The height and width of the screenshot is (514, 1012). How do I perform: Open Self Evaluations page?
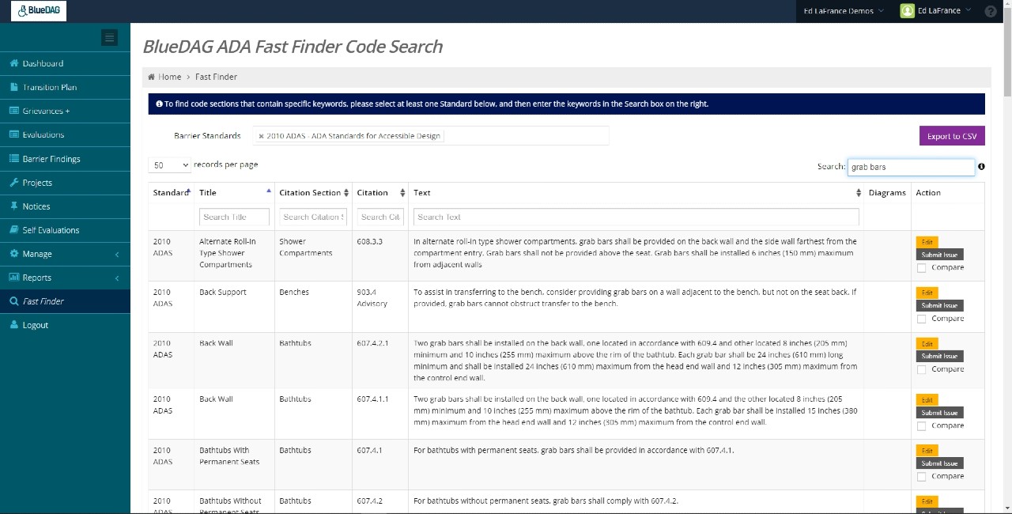coord(51,229)
